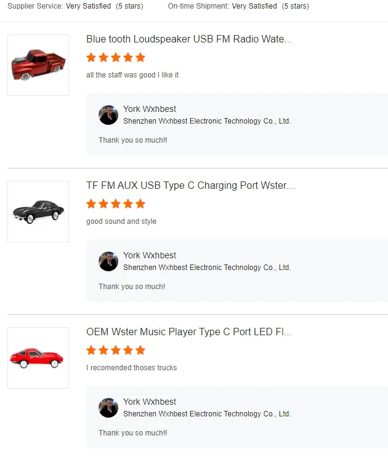Image resolution: width=388 pixels, height=457 pixels.
Task: Open 'Blue tooth Loudspeaker USB FM Radio' product title
Action: 189,39
